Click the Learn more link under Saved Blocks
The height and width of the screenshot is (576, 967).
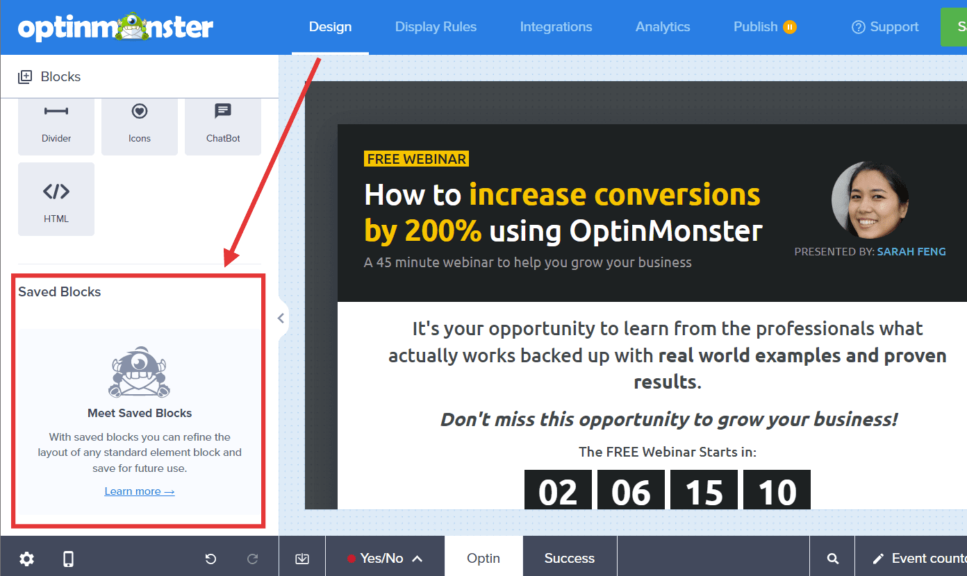[x=139, y=491]
